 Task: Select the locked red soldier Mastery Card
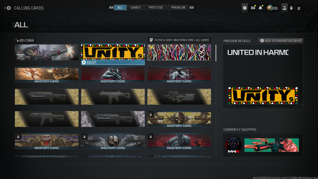pyautogui.click(x=179, y=141)
